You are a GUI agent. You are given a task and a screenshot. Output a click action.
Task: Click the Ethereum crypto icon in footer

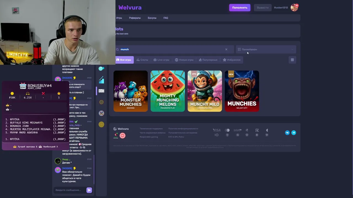tap(257, 135)
